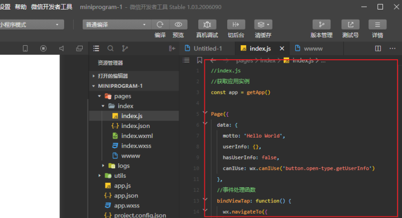Open the WeChat DevTools (微信开发者工具) menu
The height and width of the screenshot is (218, 402).
click(x=52, y=7)
